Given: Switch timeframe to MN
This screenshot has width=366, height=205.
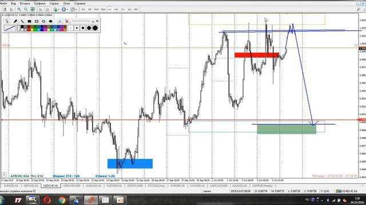Looking at the screenshot, I should pos(136,9).
